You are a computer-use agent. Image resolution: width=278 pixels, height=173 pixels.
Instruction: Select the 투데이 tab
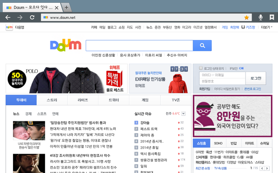tap(21, 100)
